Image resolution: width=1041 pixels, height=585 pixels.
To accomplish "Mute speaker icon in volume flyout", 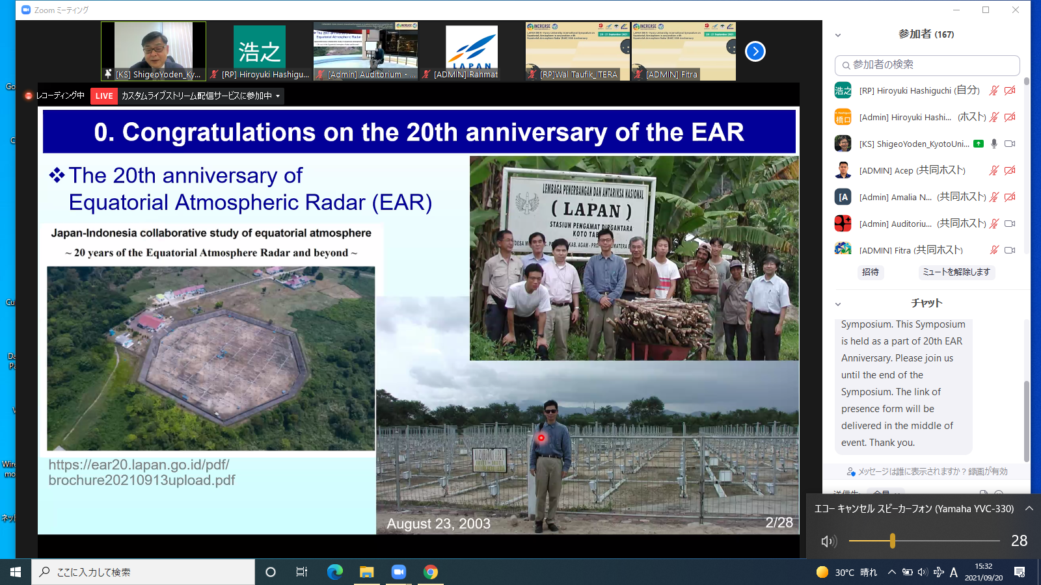I will [x=828, y=541].
